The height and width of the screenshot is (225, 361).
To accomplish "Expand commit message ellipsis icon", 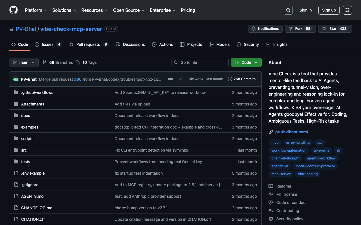I will 170,79.
